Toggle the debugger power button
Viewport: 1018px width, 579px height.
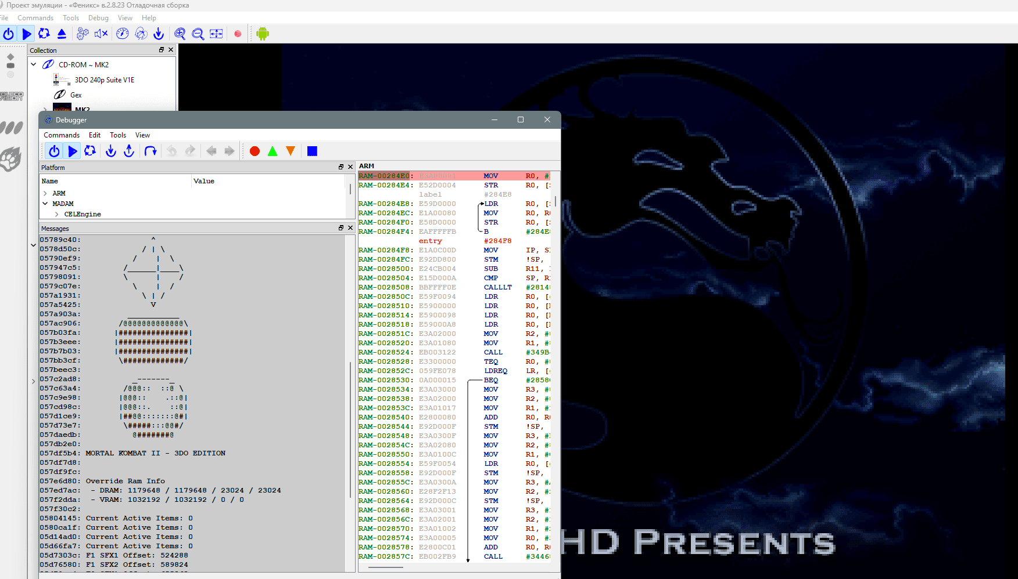[x=54, y=151]
